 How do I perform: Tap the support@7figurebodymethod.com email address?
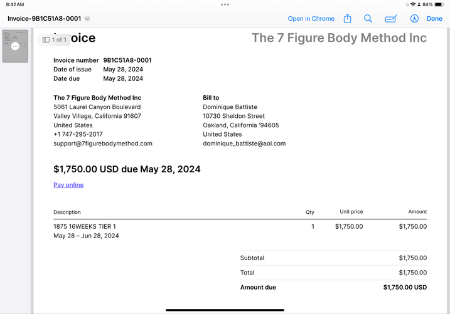coord(103,144)
